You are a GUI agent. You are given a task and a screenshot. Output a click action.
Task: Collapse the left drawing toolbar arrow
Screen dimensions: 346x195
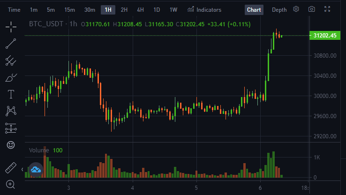point(23,169)
